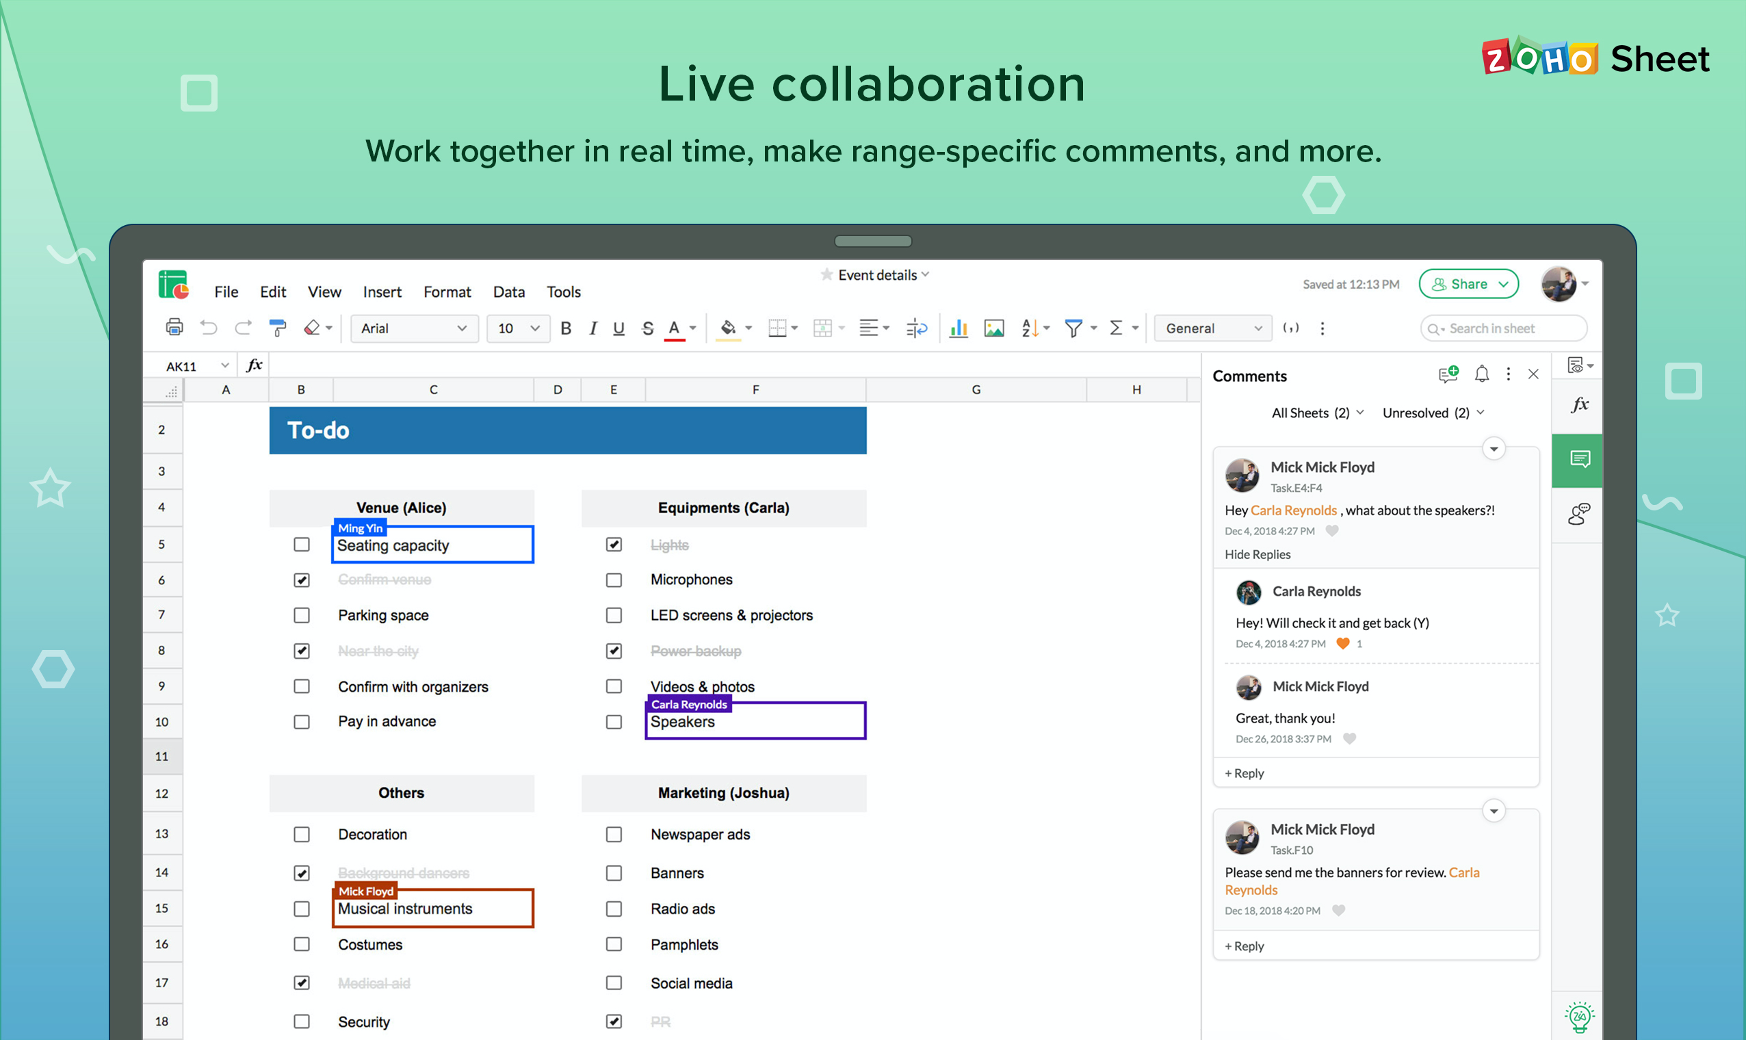Open the Arial font dropdown
The height and width of the screenshot is (1040, 1746).
pyautogui.click(x=413, y=328)
